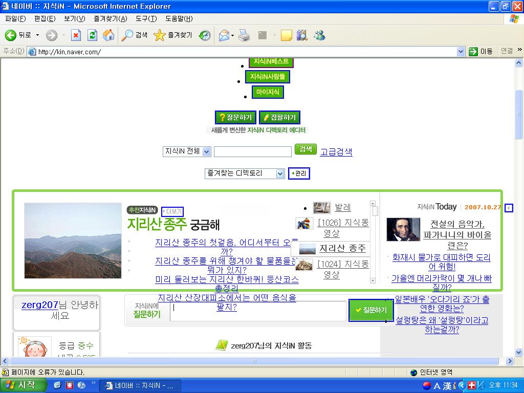The height and width of the screenshot is (393, 524).
Task: Click the recommended list scroll-up arrow
Action: point(373,203)
